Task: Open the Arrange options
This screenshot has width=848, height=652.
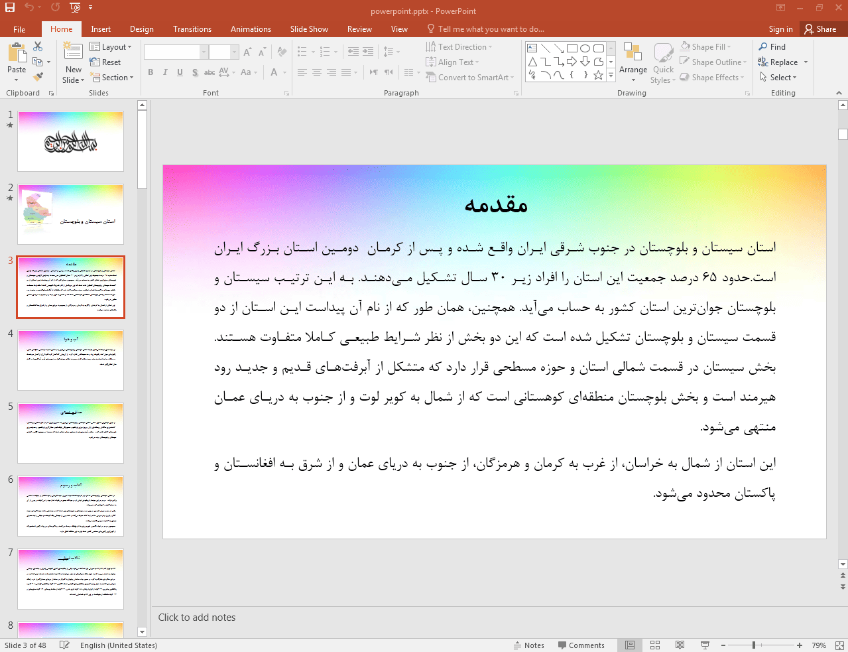Action: (x=633, y=63)
